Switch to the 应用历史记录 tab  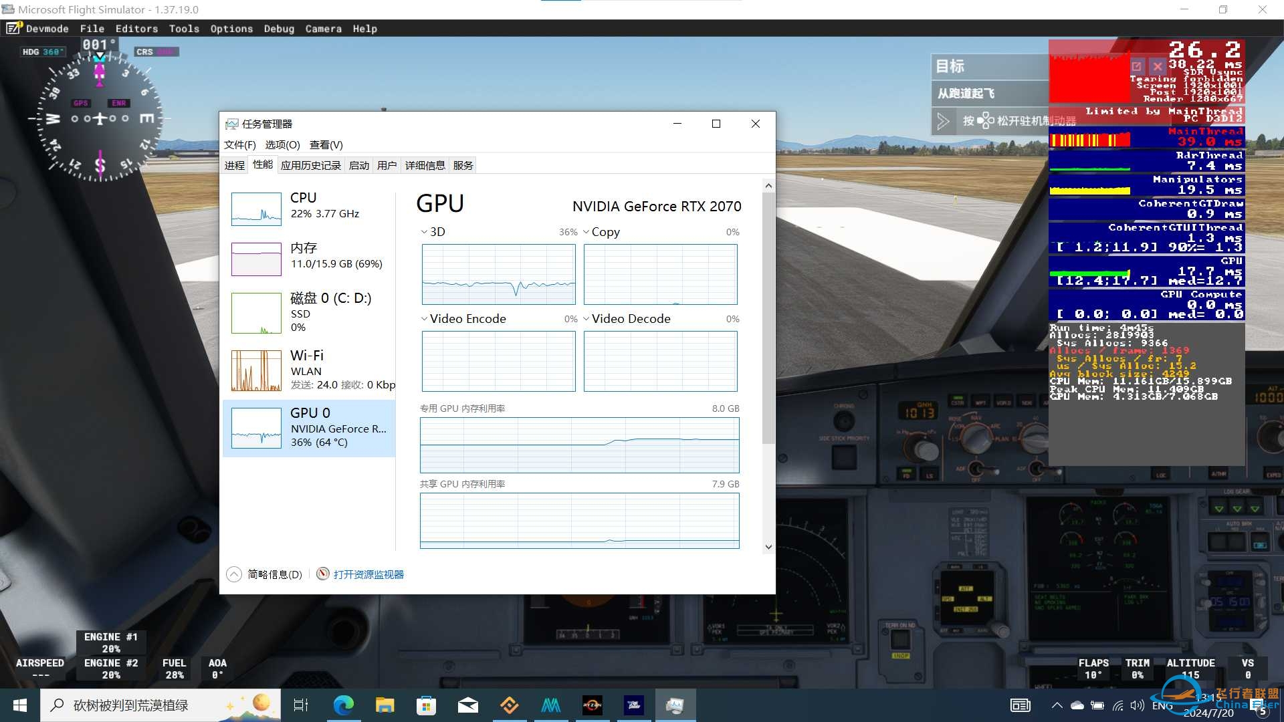(310, 165)
